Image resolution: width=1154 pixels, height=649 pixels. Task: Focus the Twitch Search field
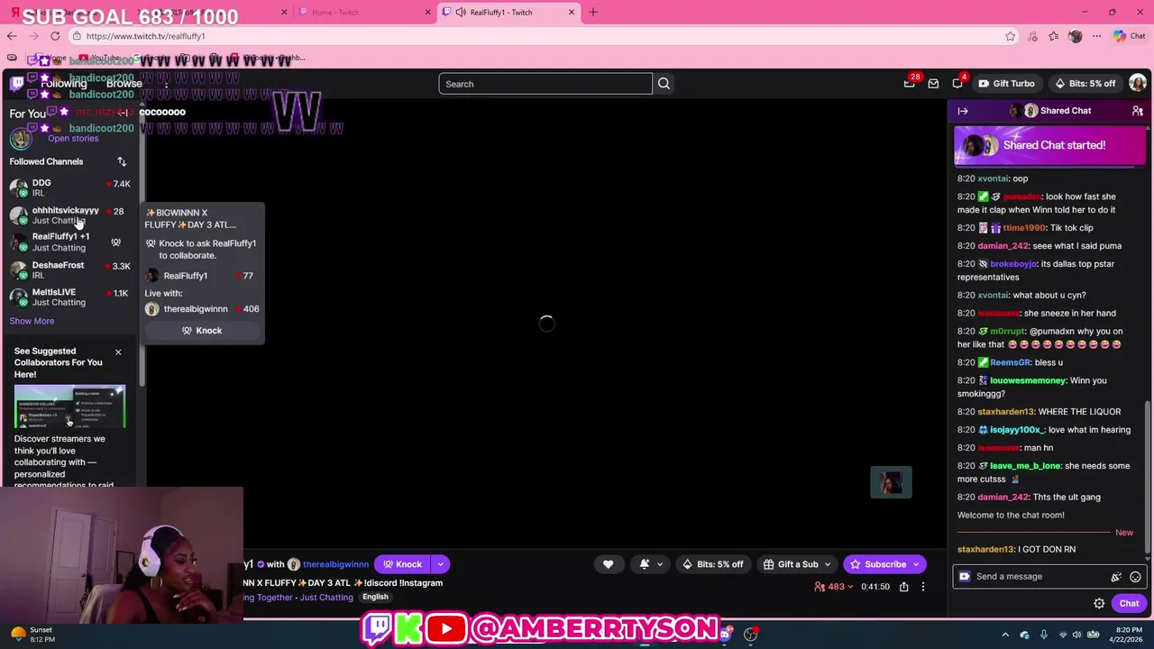[x=545, y=84]
